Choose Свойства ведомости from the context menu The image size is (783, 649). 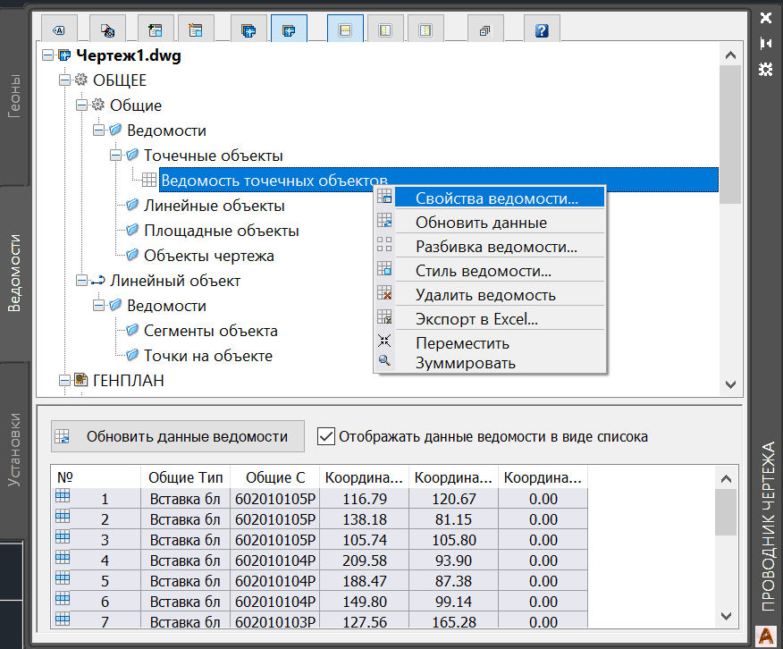[497, 198]
